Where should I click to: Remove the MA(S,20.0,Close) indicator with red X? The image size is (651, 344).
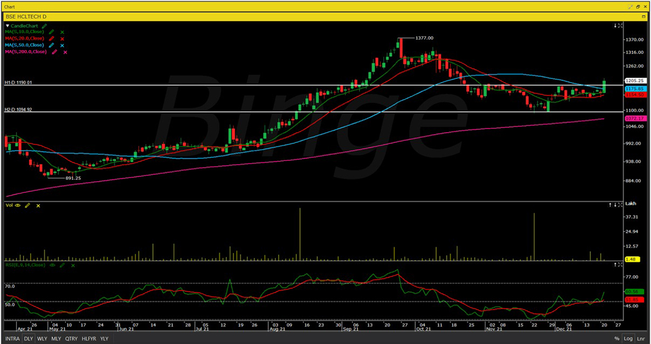tap(62, 39)
